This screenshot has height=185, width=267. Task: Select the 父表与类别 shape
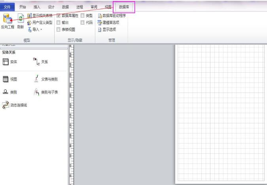pyautogui.click(x=46, y=79)
